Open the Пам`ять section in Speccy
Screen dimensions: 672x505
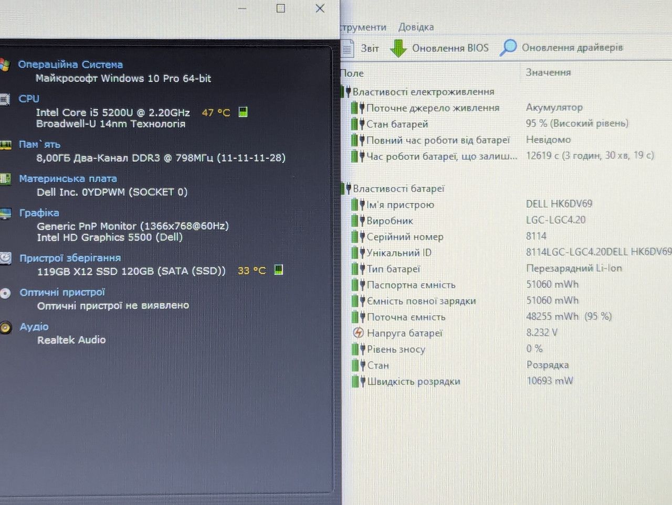39,144
